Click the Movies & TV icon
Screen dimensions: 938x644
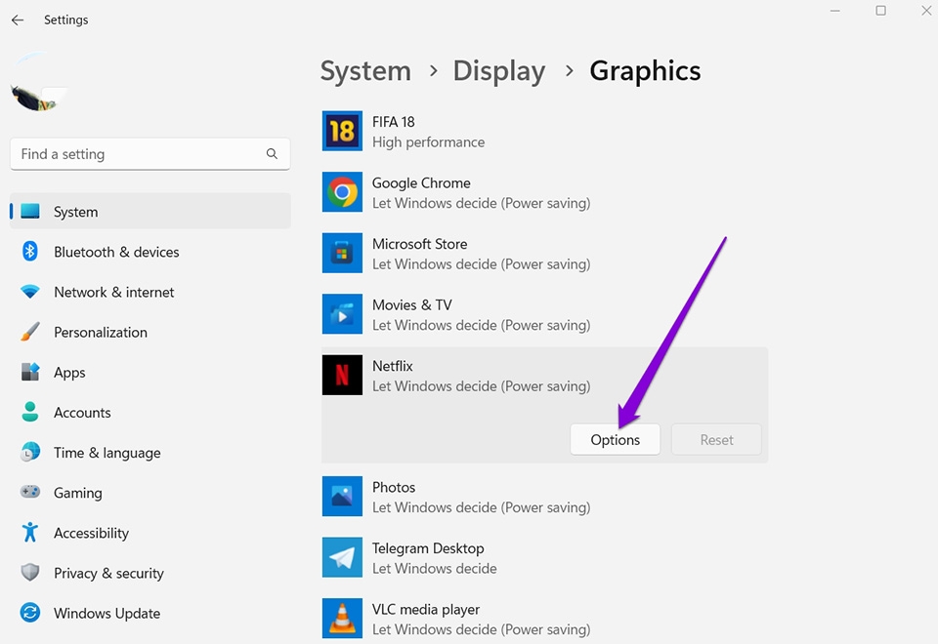342,313
